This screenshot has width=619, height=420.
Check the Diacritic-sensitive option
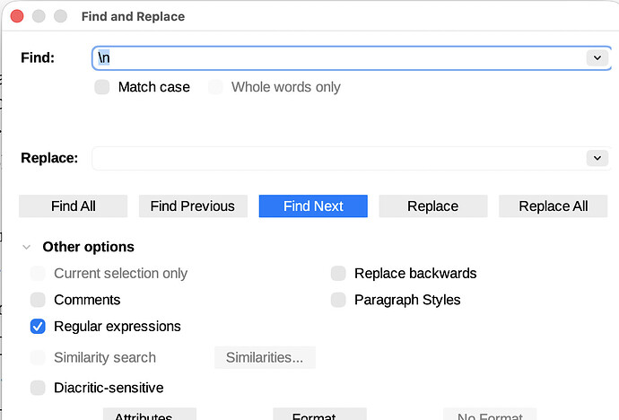tap(38, 388)
